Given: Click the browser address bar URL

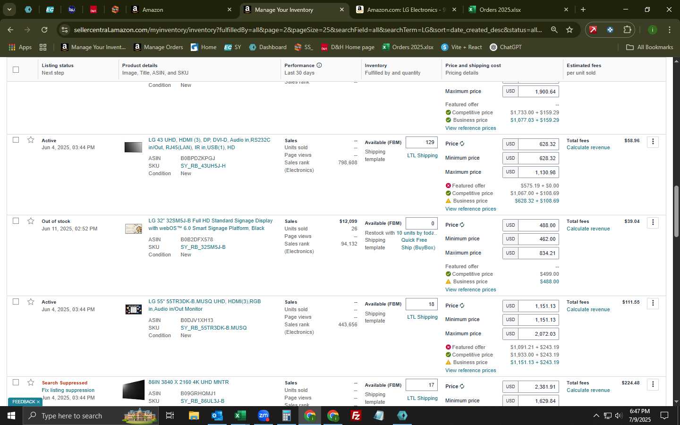Looking at the screenshot, I should pyautogui.click(x=308, y=30).
